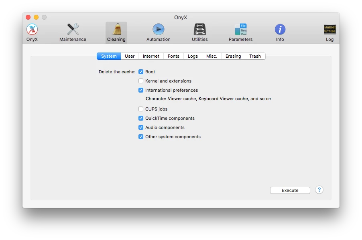Switch to the Internet tab
This screenshot has width=362, height=240.
151,56
